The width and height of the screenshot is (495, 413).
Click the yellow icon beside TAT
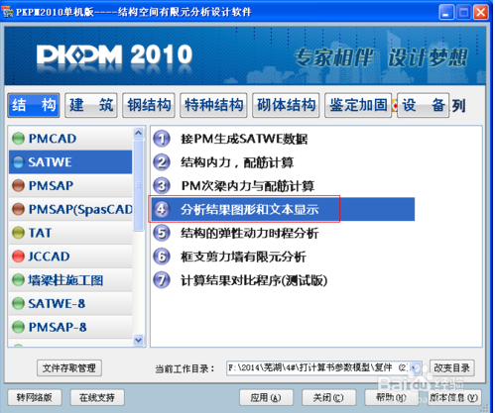click(x=18, y=233)
